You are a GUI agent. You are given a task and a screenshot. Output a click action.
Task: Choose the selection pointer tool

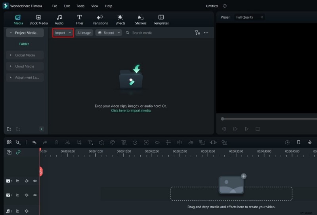tap(18, 142)
